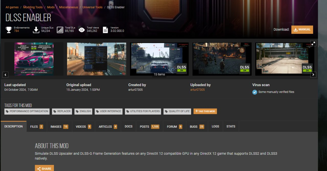327x171 pixels.
Task: Click the version number 3.02.000.0
Action: 117,31
